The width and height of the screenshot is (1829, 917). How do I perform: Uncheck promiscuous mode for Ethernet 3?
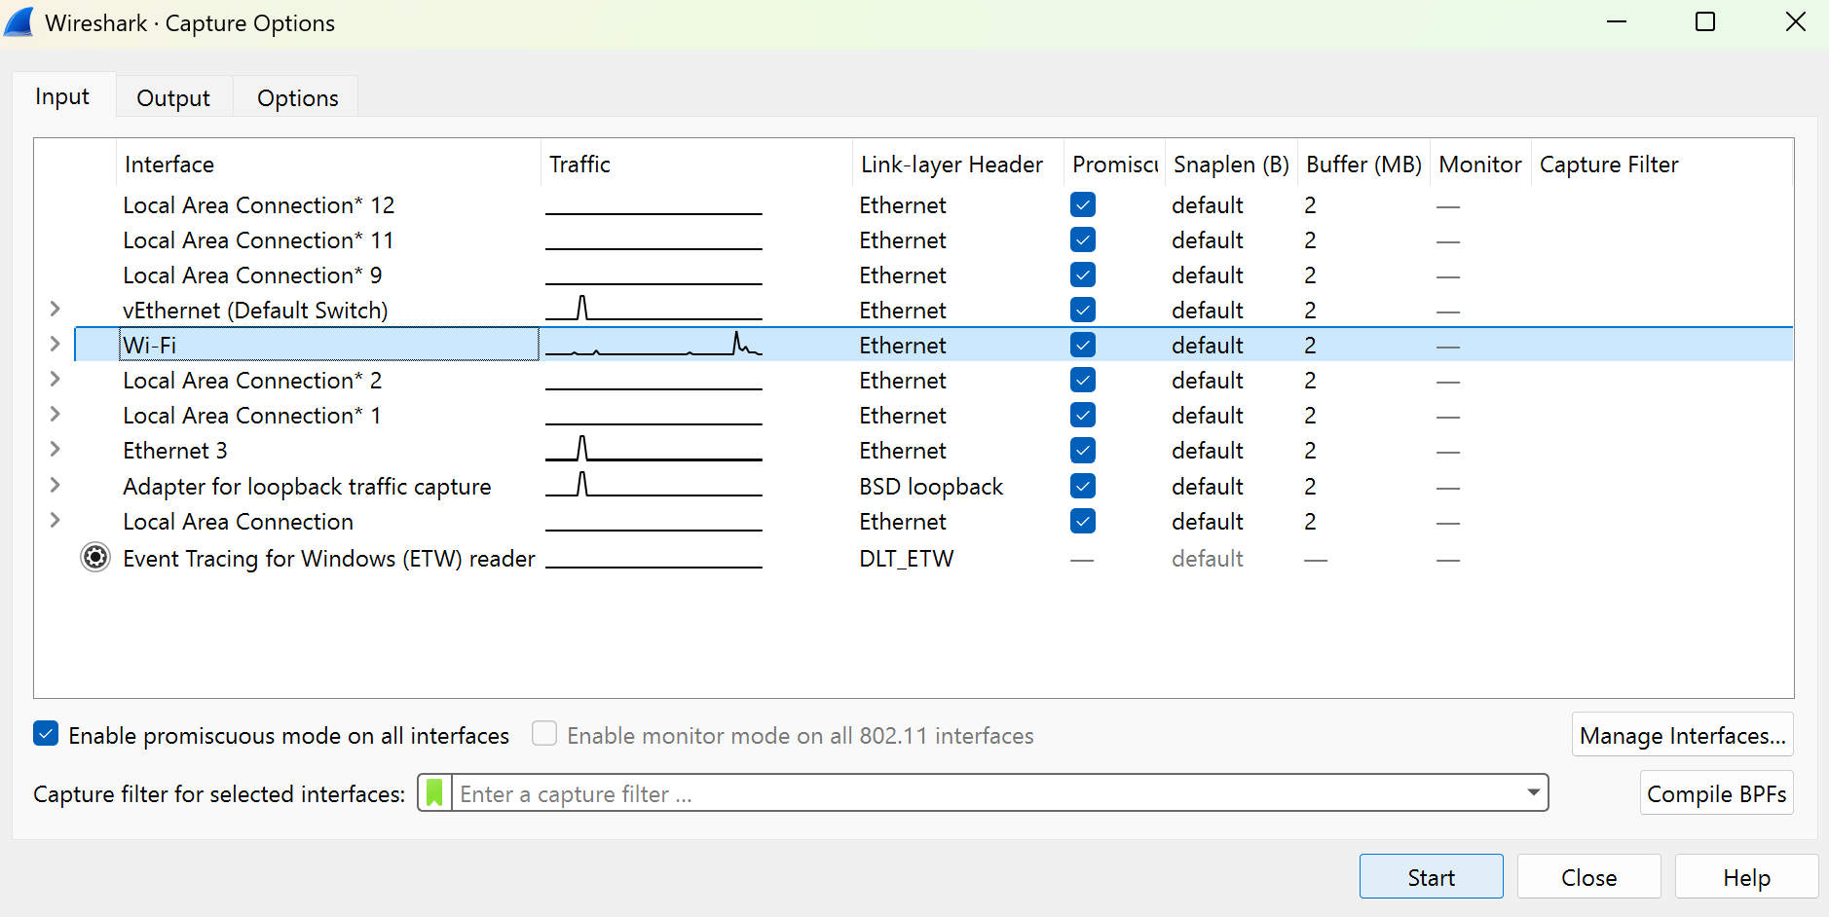pos(1083,450)
